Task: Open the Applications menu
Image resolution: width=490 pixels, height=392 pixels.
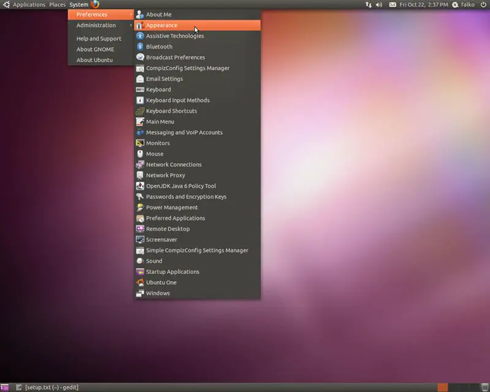Action: coord(29,5)
